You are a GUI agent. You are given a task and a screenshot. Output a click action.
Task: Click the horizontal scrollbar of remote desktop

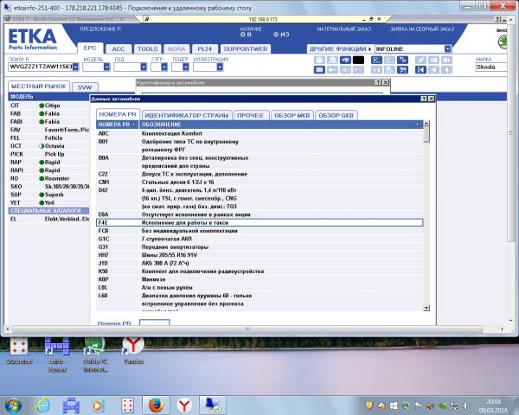(247, 329)
